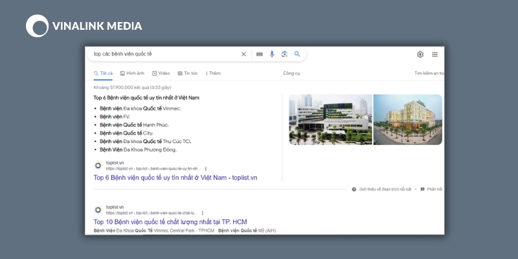Screen dimensions: 518x259
Task: Click 'Bệnh Viện Đa Khoa Phương Đông.' list item
Action: click(138, 150)
